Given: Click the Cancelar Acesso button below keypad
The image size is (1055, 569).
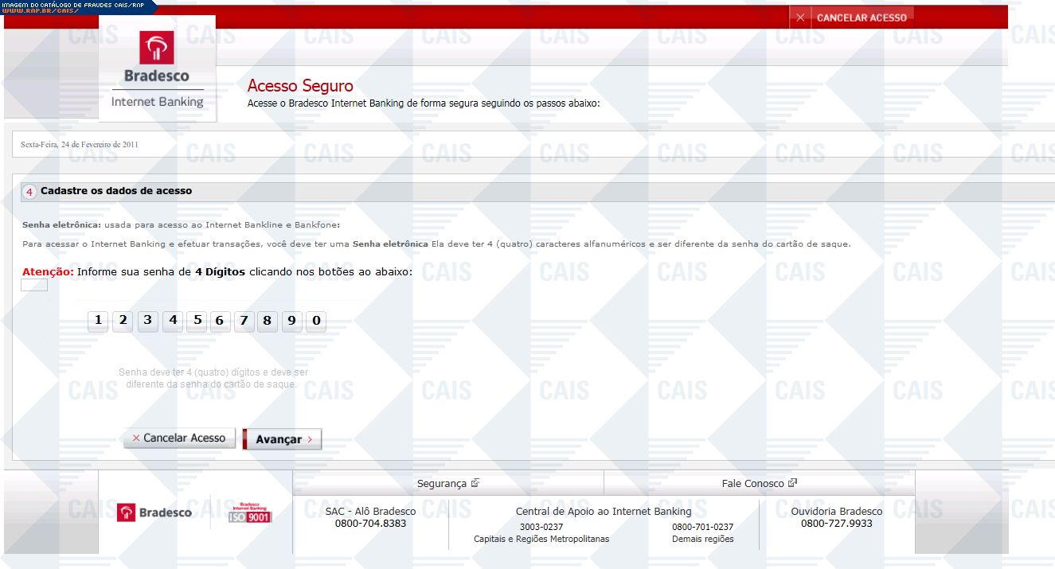Looking at the screenshot, I should tap(179, 438).
